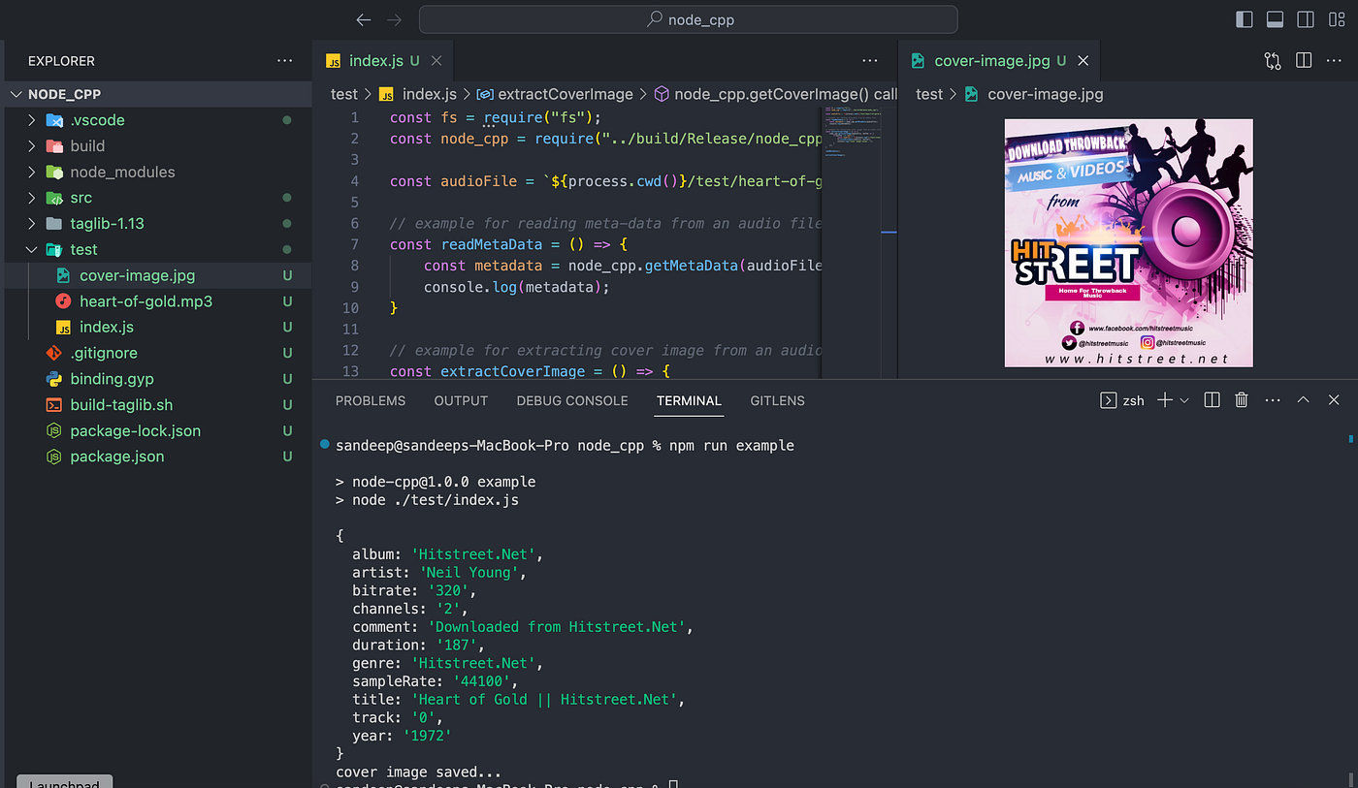Open the Explorer more actions ellipsis
1358x788 pixels.
pos(284,60)
